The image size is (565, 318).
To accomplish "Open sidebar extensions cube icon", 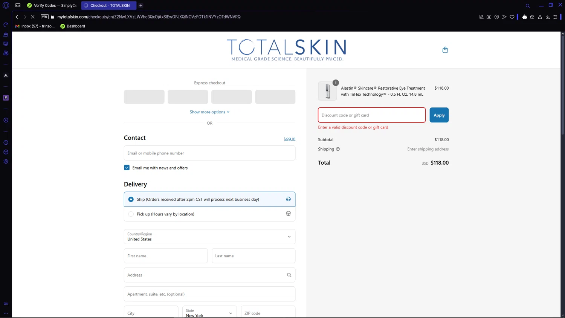I will coord(6,152).
